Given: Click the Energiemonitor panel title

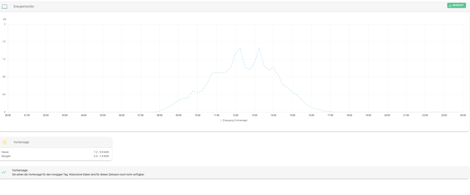Looking at the screenshot, I should pos(24,7).
